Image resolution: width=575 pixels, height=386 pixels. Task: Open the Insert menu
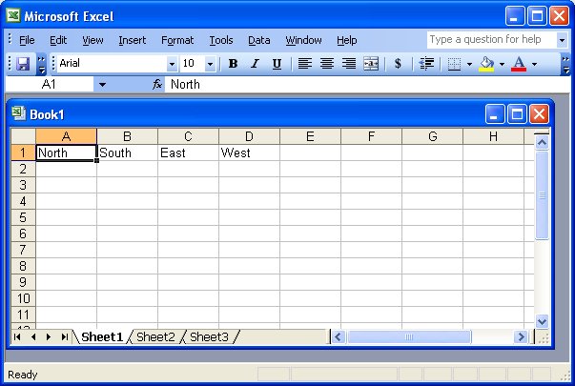click(132, 40)
